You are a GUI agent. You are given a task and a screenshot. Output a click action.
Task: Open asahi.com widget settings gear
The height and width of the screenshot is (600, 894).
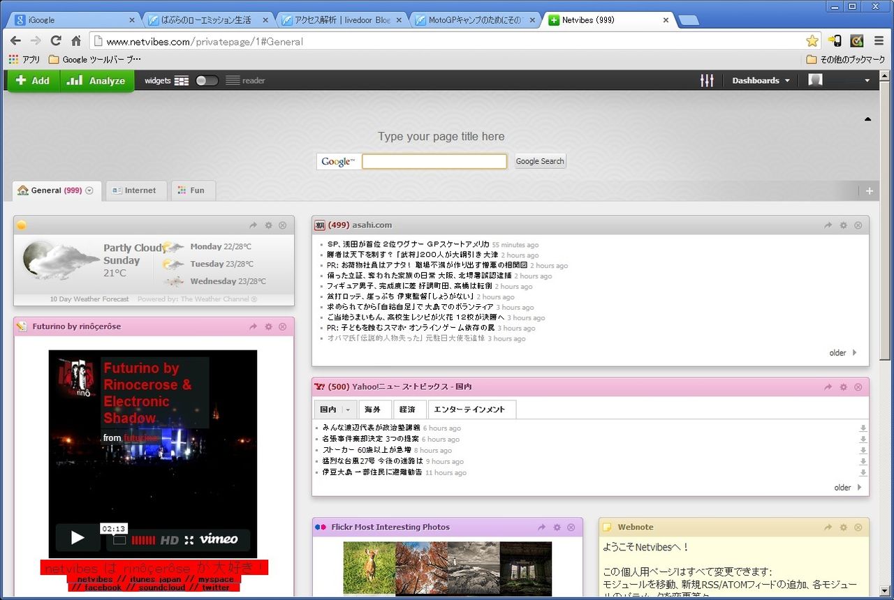tap(844, 225)
